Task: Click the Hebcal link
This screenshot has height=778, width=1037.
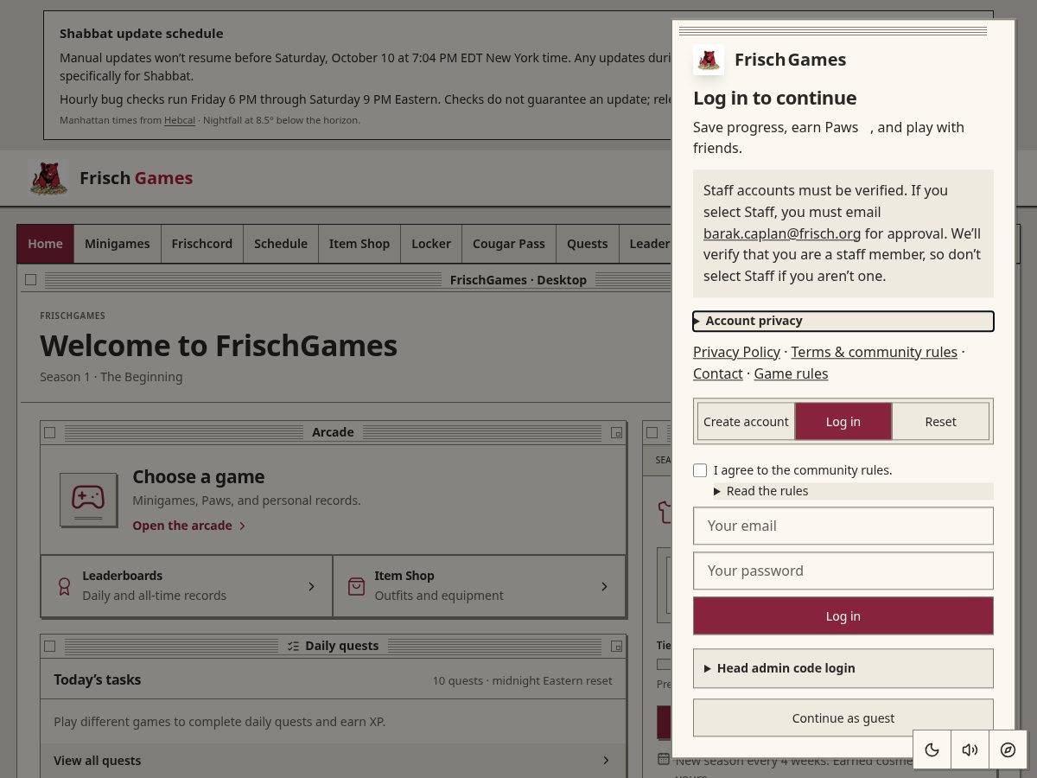Action: [x=180, y=120]
